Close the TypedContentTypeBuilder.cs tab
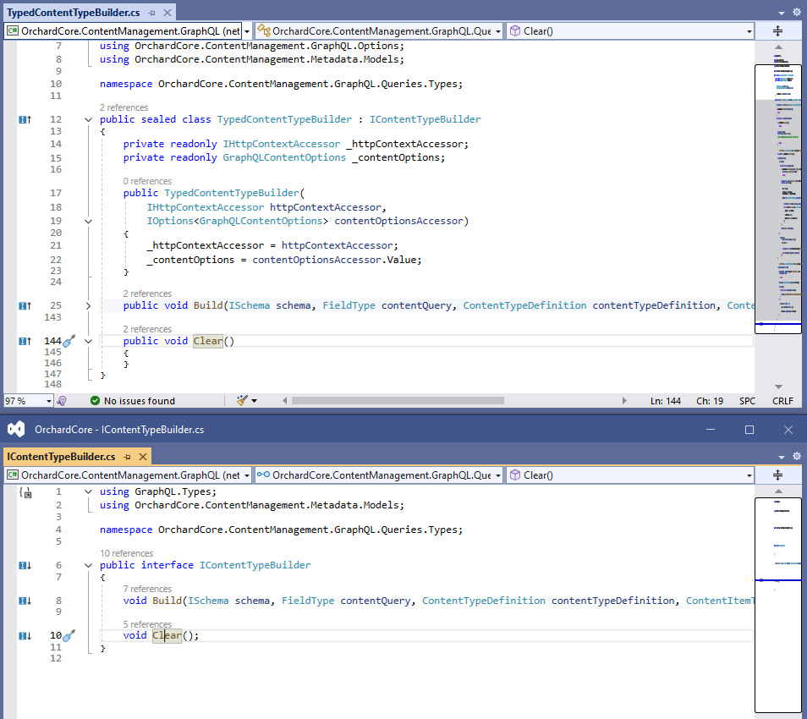The image size is (807, 719). [167, 13]
